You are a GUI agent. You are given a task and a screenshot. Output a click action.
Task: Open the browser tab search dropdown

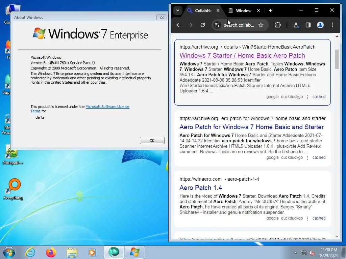178,10
